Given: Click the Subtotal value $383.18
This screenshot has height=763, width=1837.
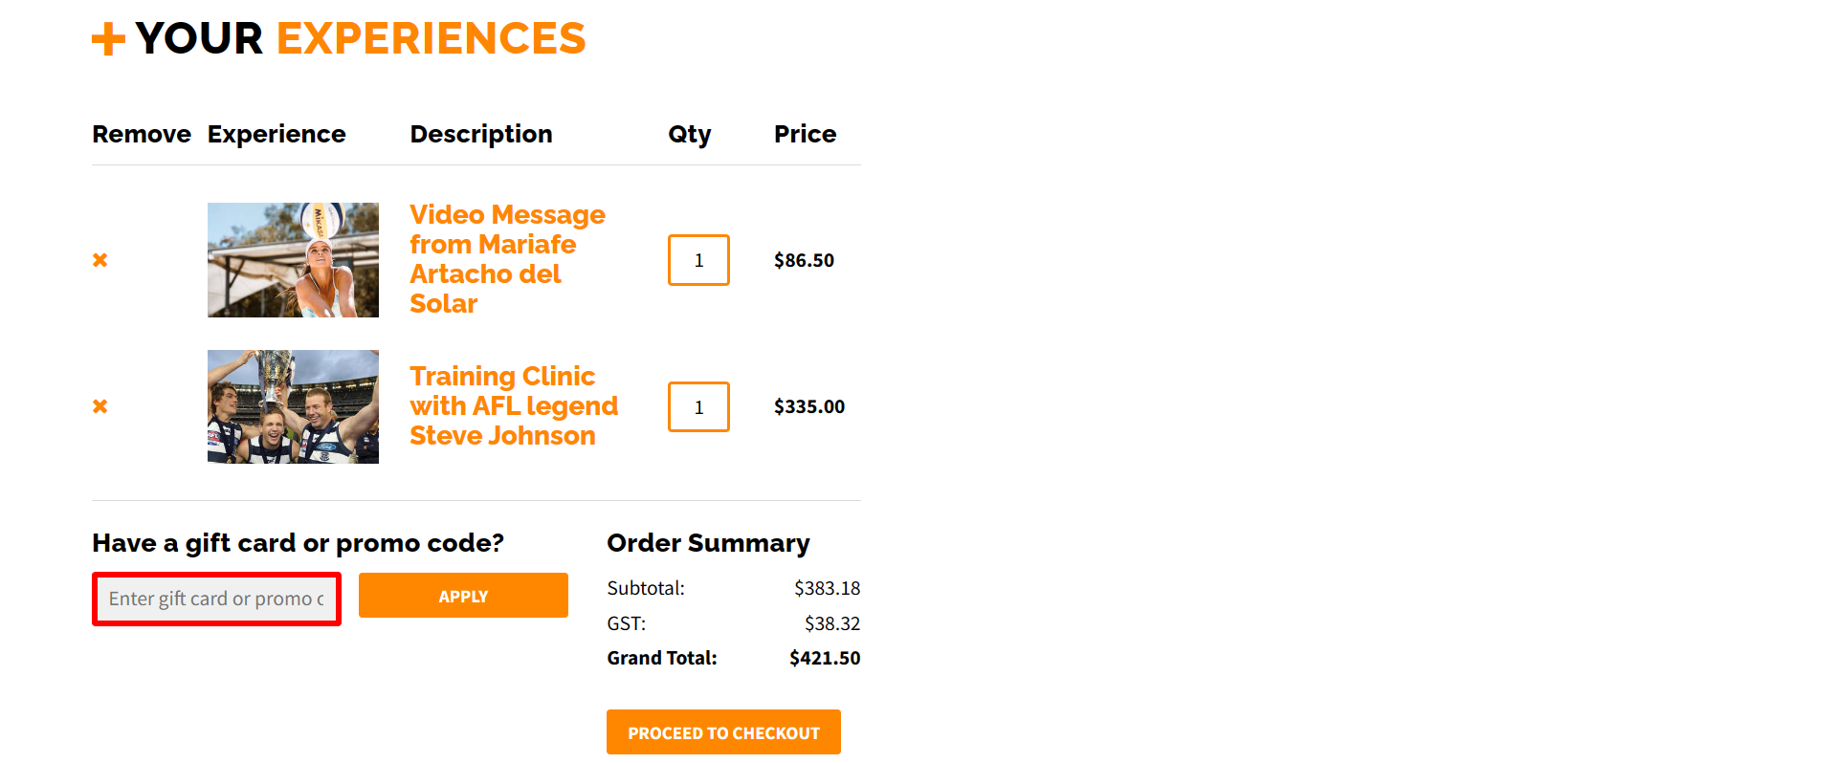Looking at the screenshot, I should [827, 588].
